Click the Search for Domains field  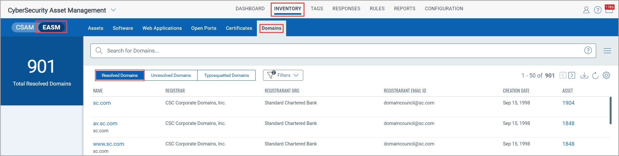[x=343, y=51]
